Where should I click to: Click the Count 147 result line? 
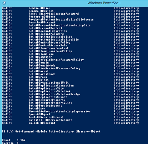click(14, 140)
